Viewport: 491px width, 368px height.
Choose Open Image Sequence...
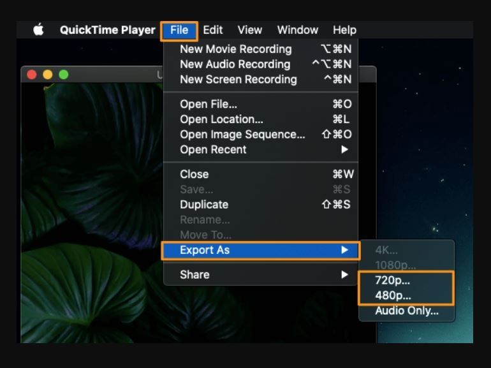tap(261, 135)
